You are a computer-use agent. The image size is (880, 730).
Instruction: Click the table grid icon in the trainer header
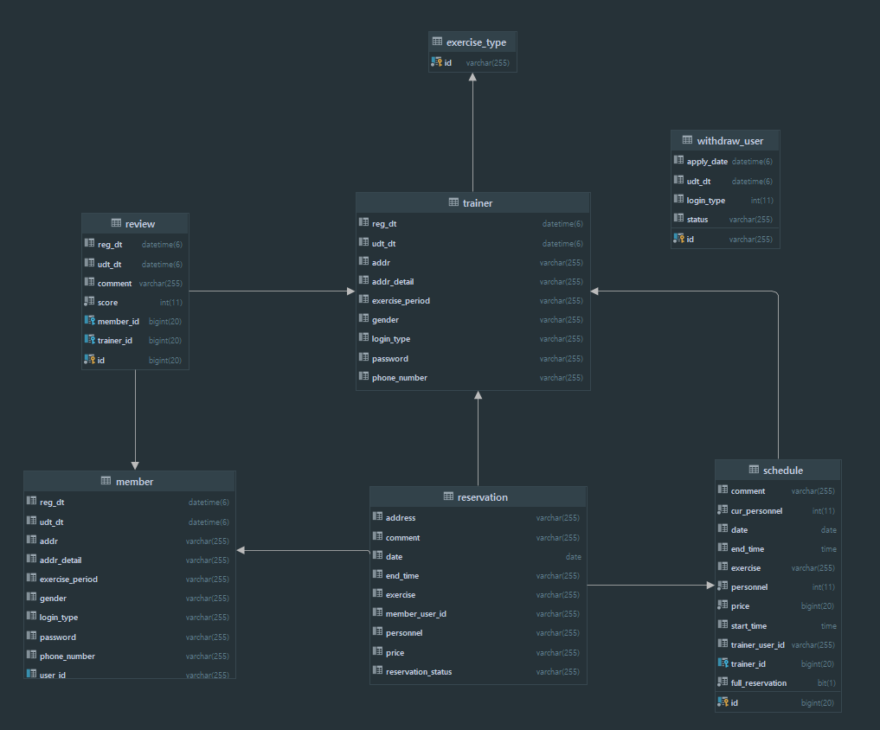453,202
